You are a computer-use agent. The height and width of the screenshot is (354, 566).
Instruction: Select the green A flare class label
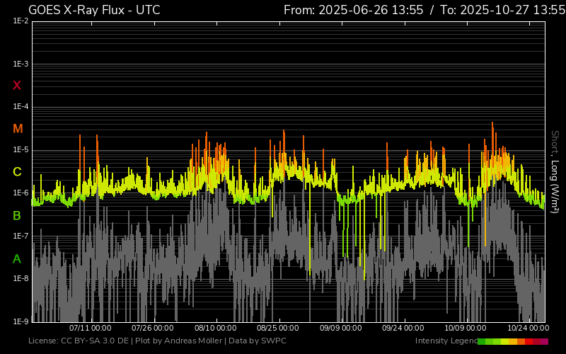point(17,259)
